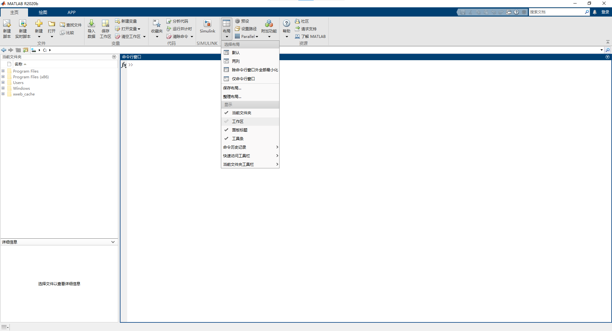Image resolution: width=612 pixels, height=331 pixels.
Task: Toggle 工具条 (Toolstrip) display
Action: [x=250, y=138]
